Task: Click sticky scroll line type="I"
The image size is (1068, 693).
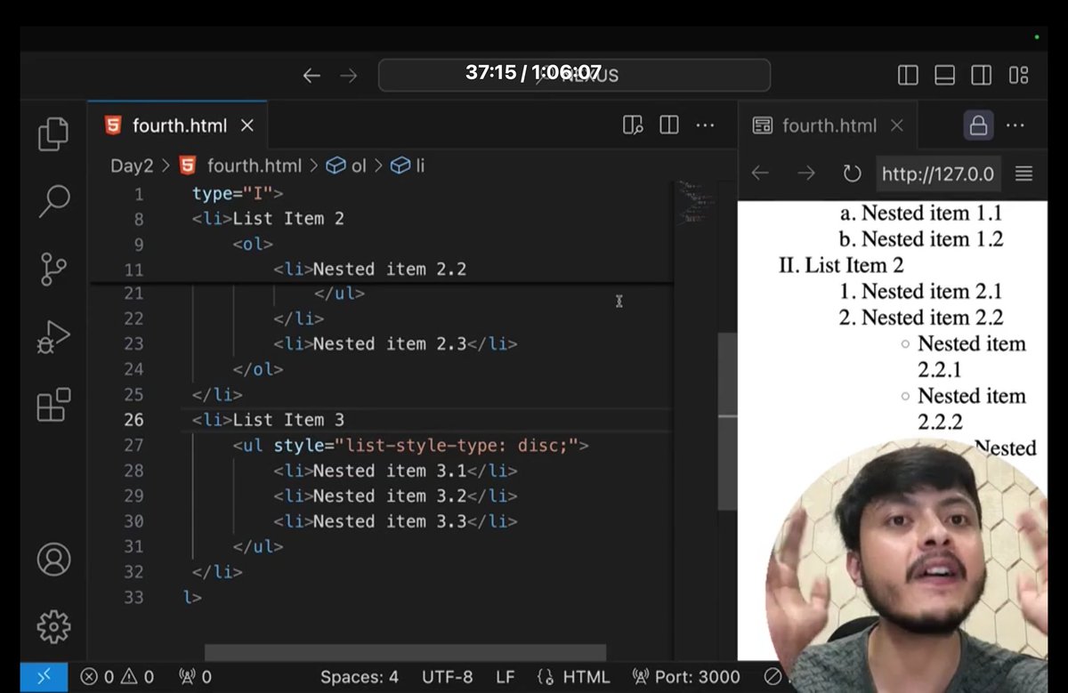Action: click(238, 193)
